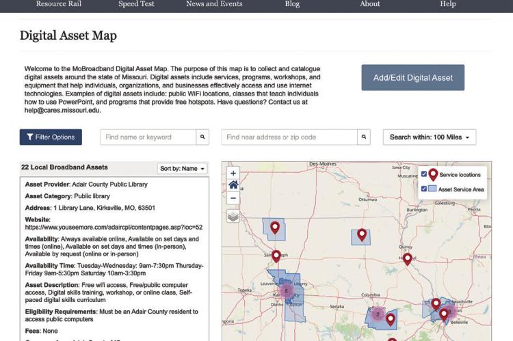Click the blue Asset Service Area legend swatch
The width and height of the screenshot is (513, 341).
[432, 189]
